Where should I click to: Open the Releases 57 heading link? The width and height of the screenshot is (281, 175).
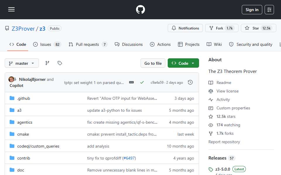[222, 158]
